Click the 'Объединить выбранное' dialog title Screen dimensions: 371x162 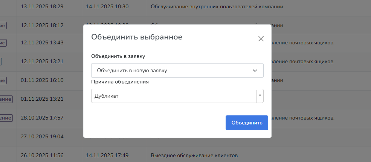(137, 37)
